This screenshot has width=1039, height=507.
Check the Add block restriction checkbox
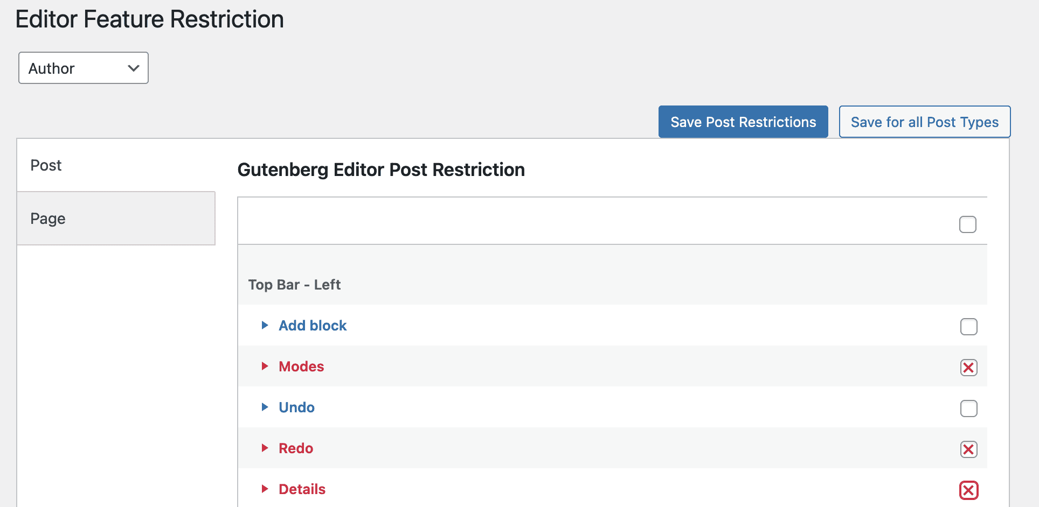[x=968, y=327]
